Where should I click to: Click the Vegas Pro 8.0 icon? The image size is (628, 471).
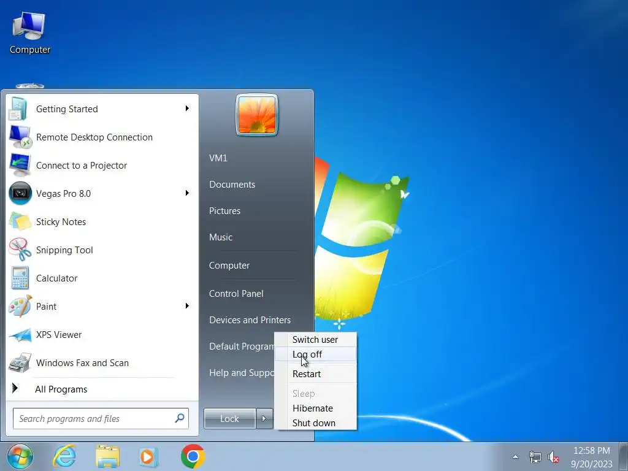(x=20, y=193)
